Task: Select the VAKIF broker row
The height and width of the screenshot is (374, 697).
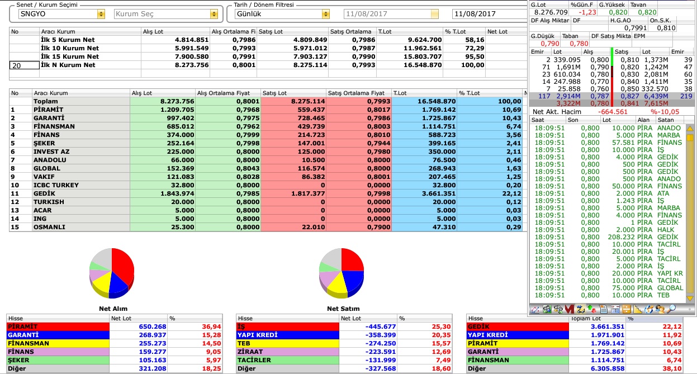Action: (x=266, y=177)
